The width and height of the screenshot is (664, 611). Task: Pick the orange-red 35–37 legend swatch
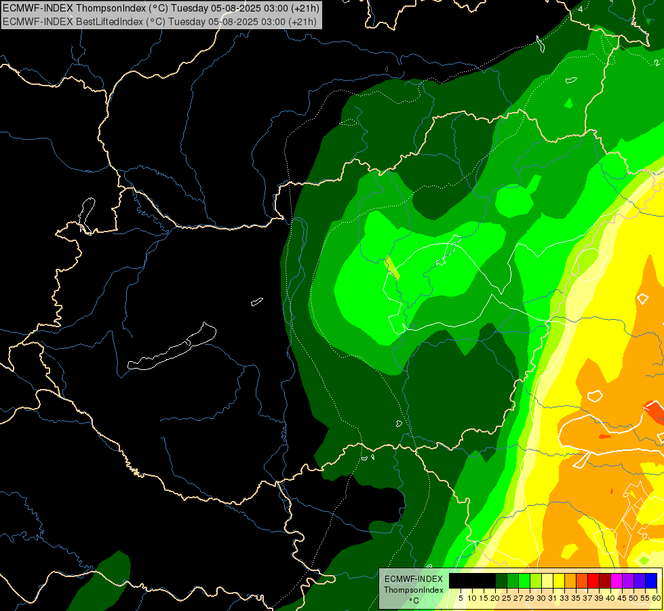(582, 581)
